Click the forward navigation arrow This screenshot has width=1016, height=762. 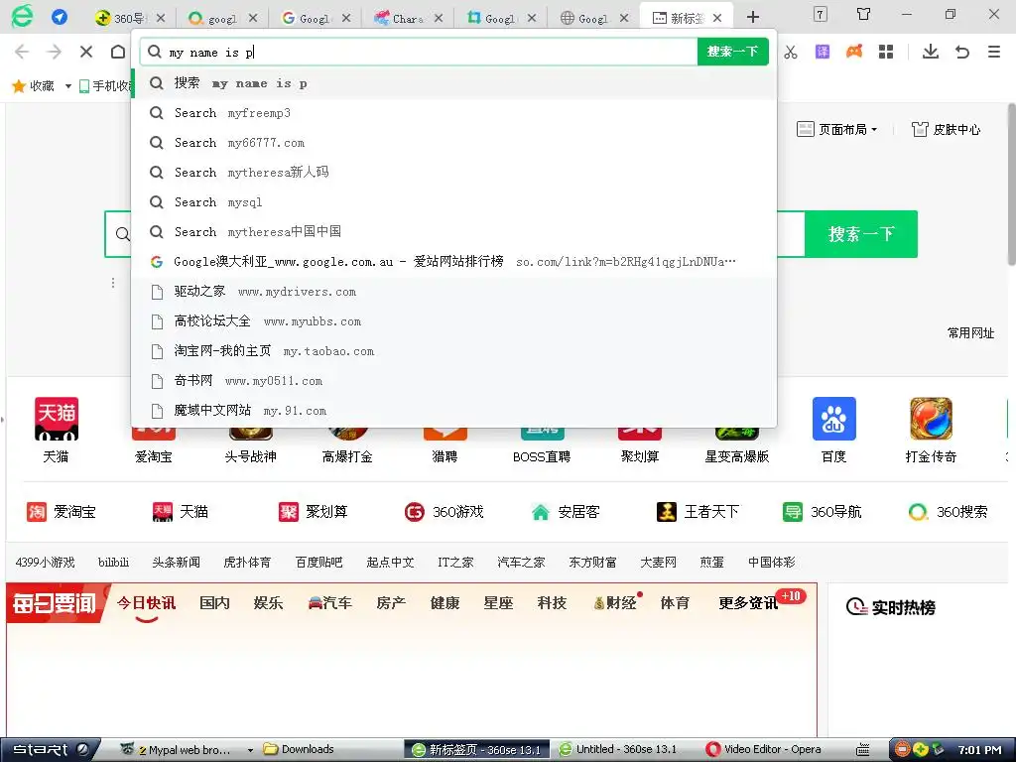tap(55, 52)
